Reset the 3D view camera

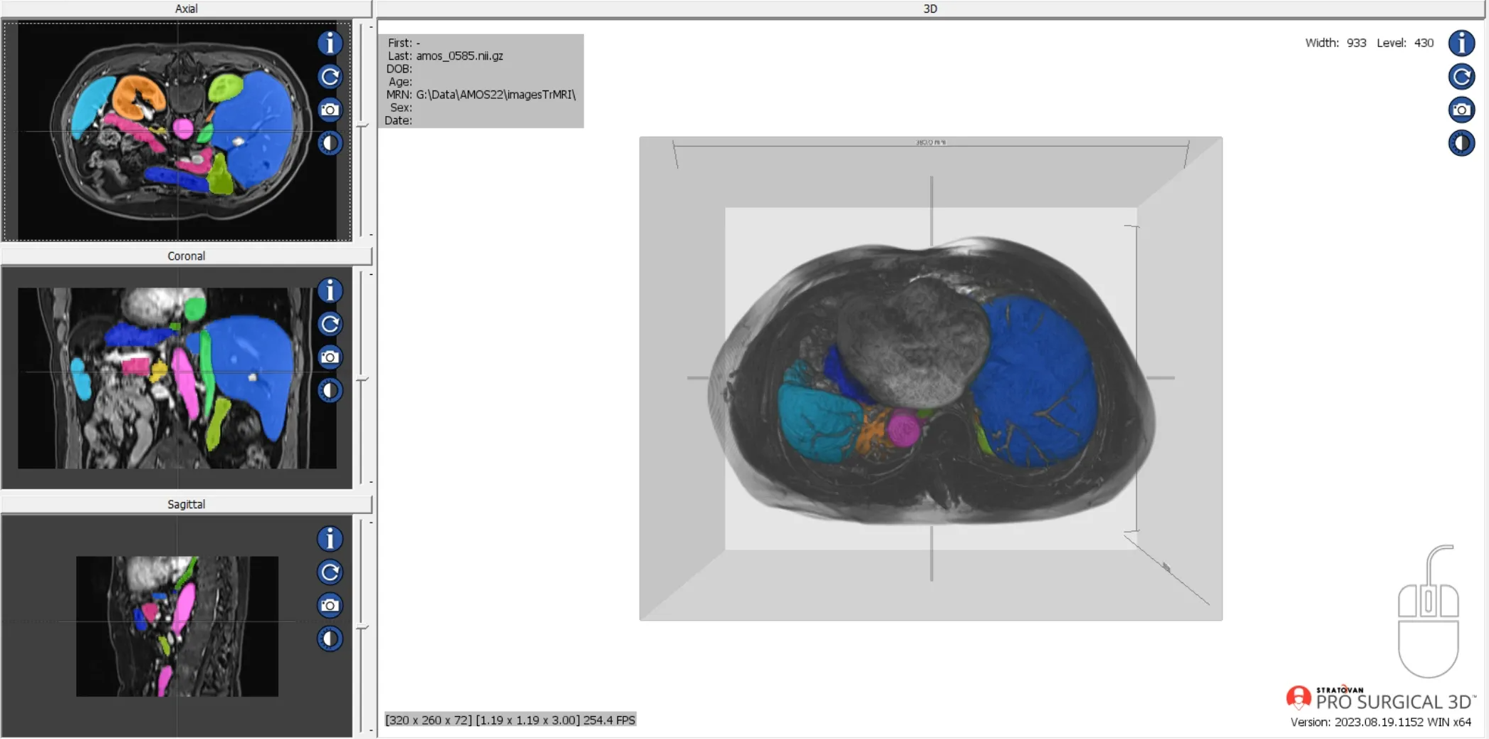click(x=1461, y=76)
